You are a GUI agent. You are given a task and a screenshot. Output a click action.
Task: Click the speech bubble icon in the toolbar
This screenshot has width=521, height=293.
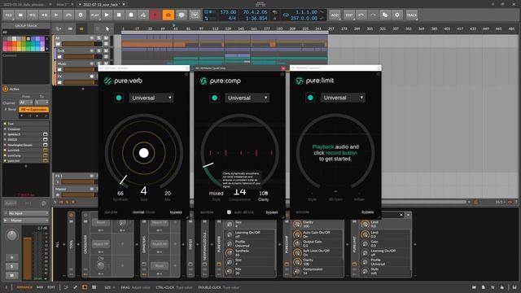click(182, 15)
